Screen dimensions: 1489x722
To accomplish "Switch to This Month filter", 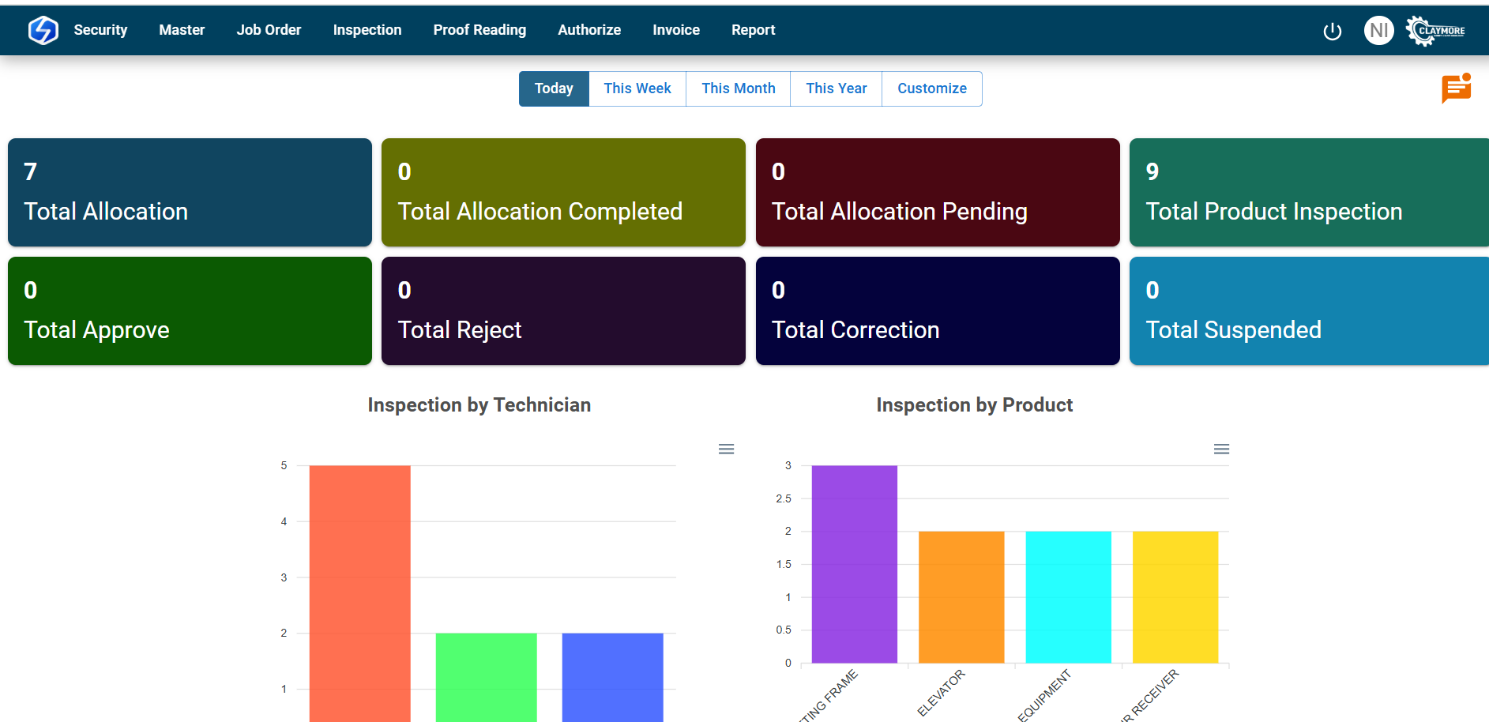I will pos(738,88).
